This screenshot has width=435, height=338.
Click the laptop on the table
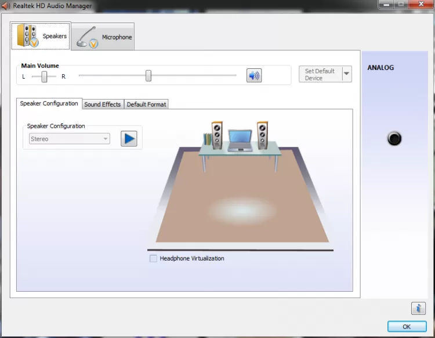(239, 141)
